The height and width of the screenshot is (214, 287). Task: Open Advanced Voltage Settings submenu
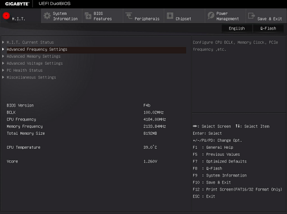pyautogui.click(x=34, y=63)
